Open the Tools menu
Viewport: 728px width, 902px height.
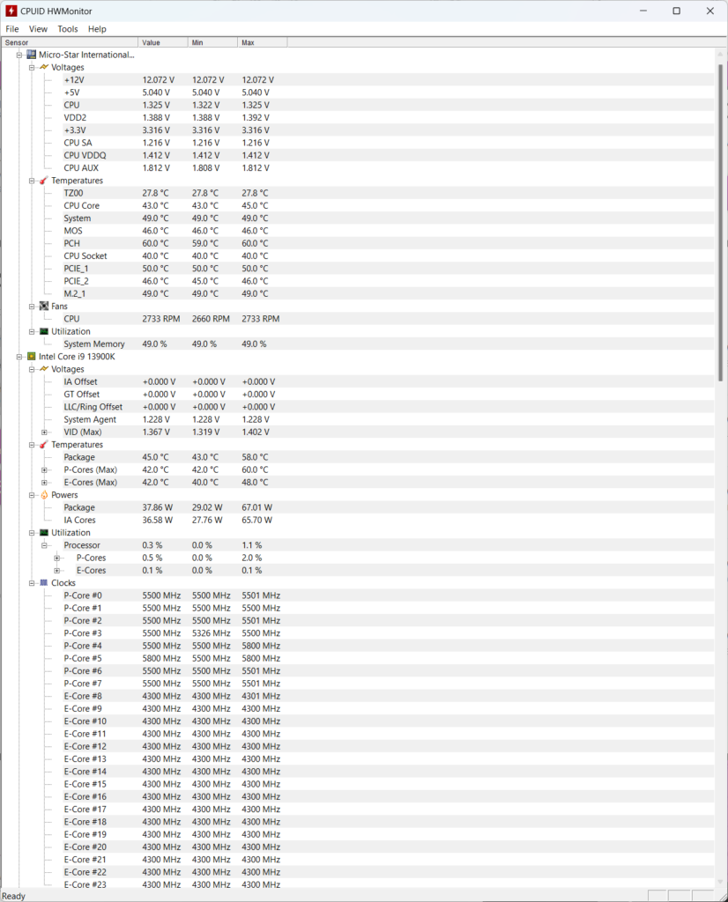click(x=68, y=29)
